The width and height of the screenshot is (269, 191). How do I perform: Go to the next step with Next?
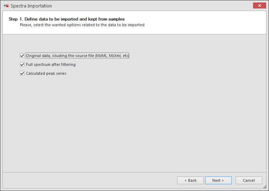click(218, 180)
